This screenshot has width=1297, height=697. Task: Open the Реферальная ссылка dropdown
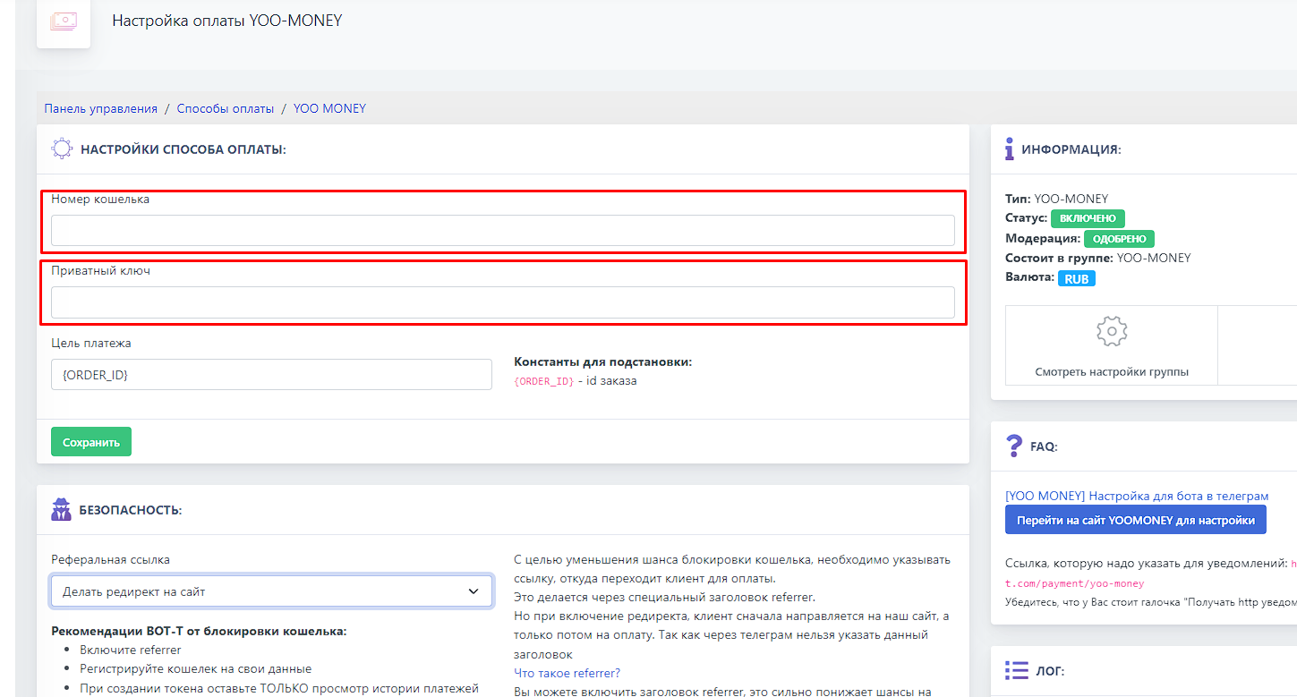pos(271,591)
